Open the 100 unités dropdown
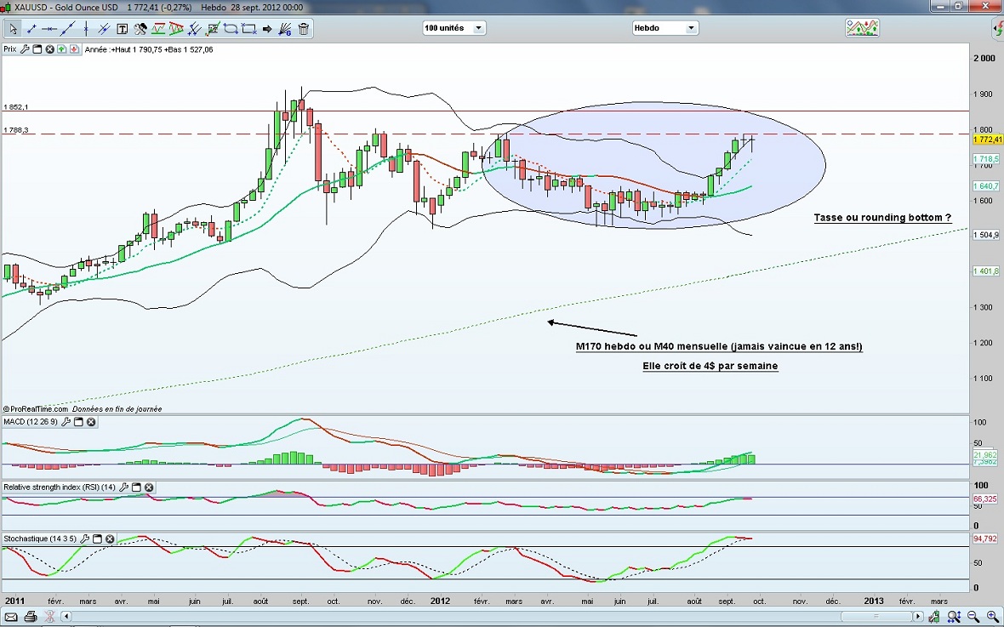Image resolution: width=1004 pixels, height=627 pixels. click(454, 28)
